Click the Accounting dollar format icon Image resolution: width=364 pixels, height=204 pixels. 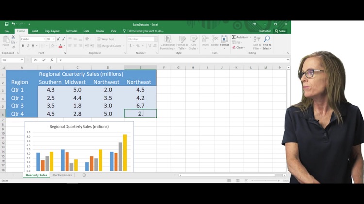pyautogui.click(x=130, y=46)
